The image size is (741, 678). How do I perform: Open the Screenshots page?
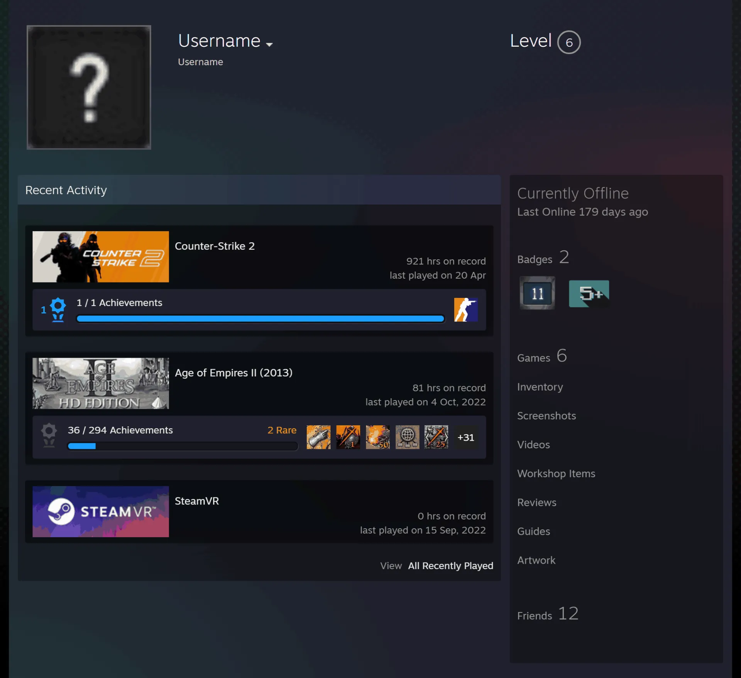546,416
